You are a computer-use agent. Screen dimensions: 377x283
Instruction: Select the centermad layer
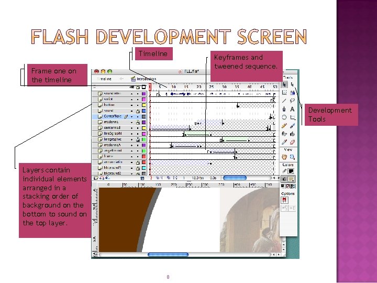pos(119,128)
